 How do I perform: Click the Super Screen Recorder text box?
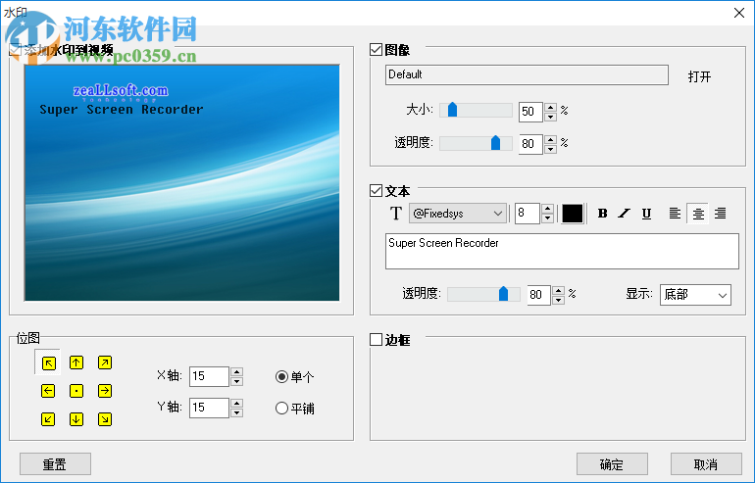562,251
